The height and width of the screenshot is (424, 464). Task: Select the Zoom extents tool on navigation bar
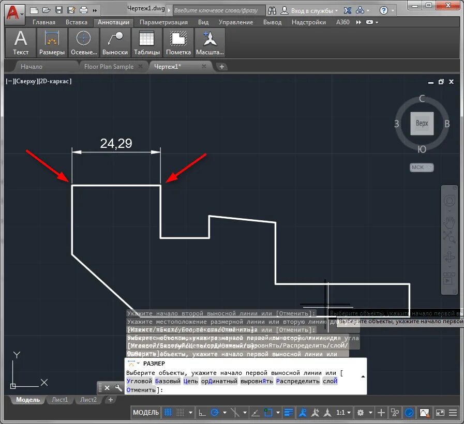(449, 237)
